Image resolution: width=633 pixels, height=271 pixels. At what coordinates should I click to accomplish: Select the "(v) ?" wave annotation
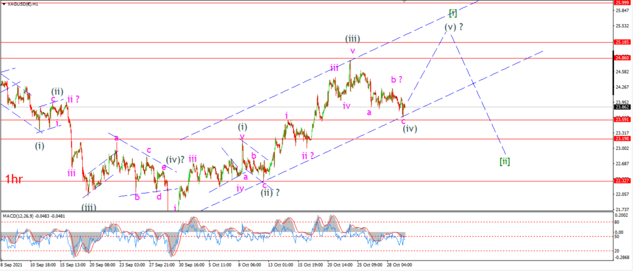click(x=454, y=27)
